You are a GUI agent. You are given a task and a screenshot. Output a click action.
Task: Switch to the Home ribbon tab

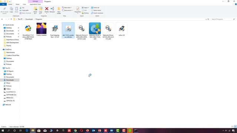pyautogui.click(x=10, y=4)
